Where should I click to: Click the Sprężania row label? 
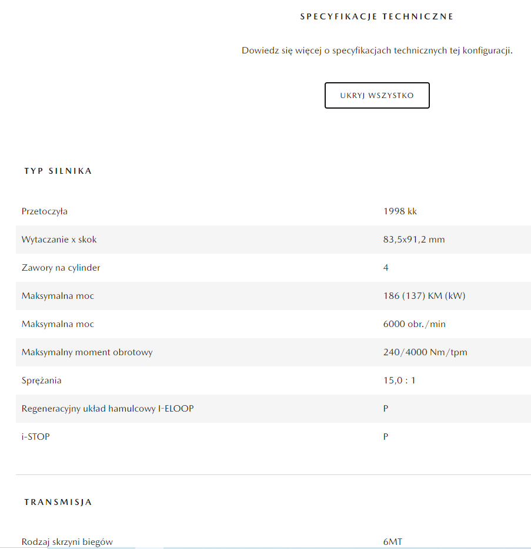42,380
